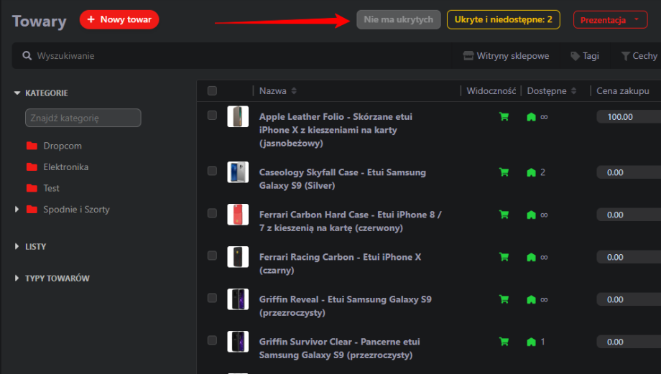Click the green cart icon for Ferrari Racing Carbon
661x374 pixels.
point(504,257)
